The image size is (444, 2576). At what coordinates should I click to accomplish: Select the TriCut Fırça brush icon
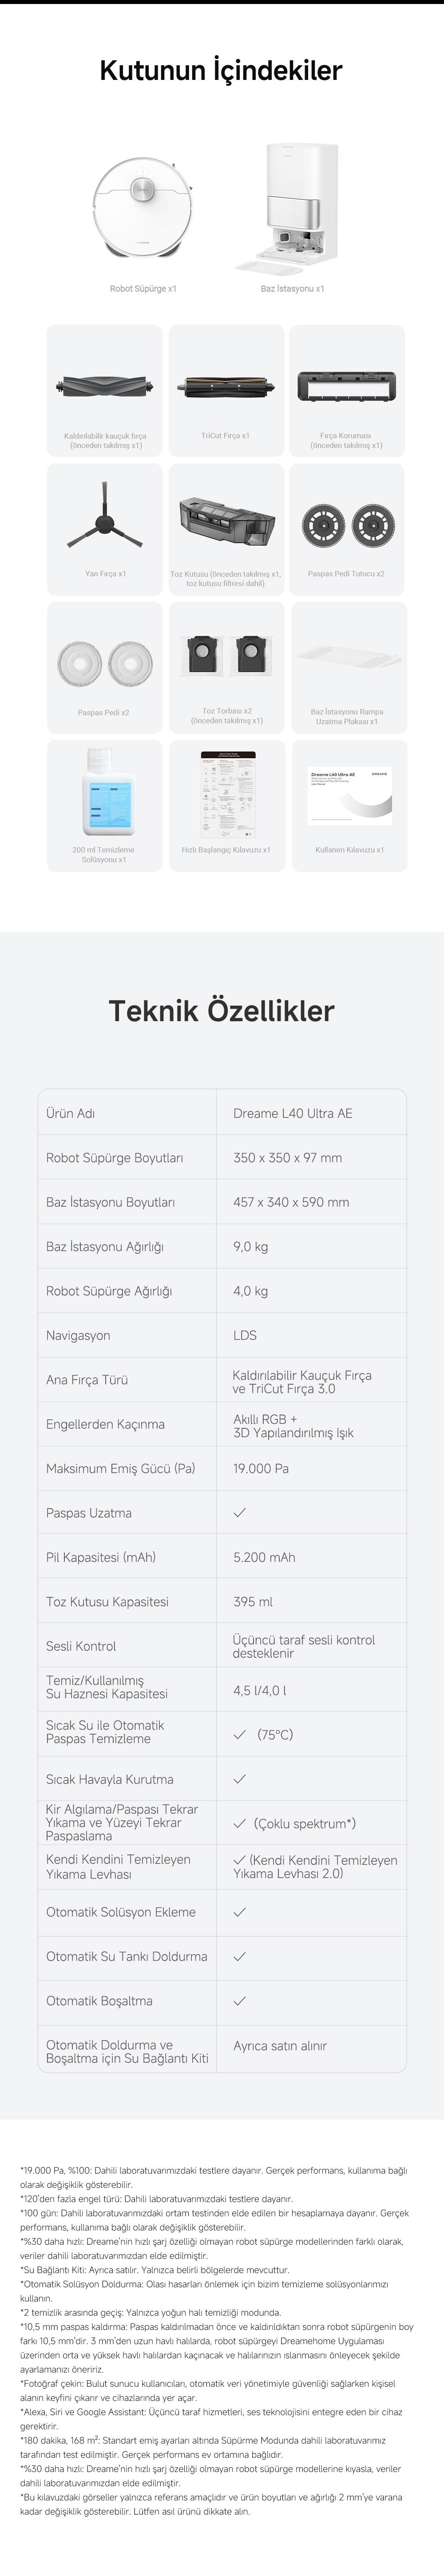tap(225, 385)
